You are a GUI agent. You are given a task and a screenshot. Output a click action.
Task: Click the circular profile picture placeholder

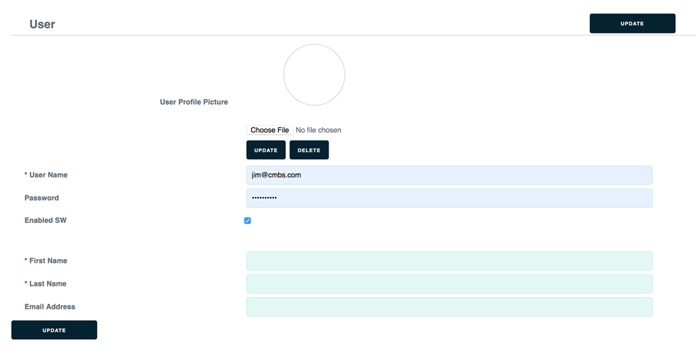(x=314, y=75)
